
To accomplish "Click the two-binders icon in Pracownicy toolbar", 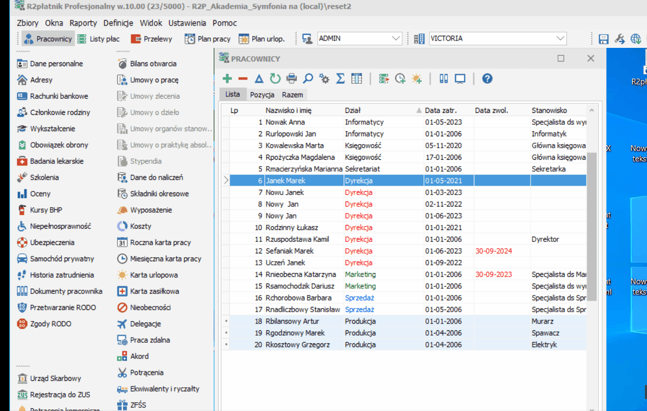I will click(x=444, y=79).
